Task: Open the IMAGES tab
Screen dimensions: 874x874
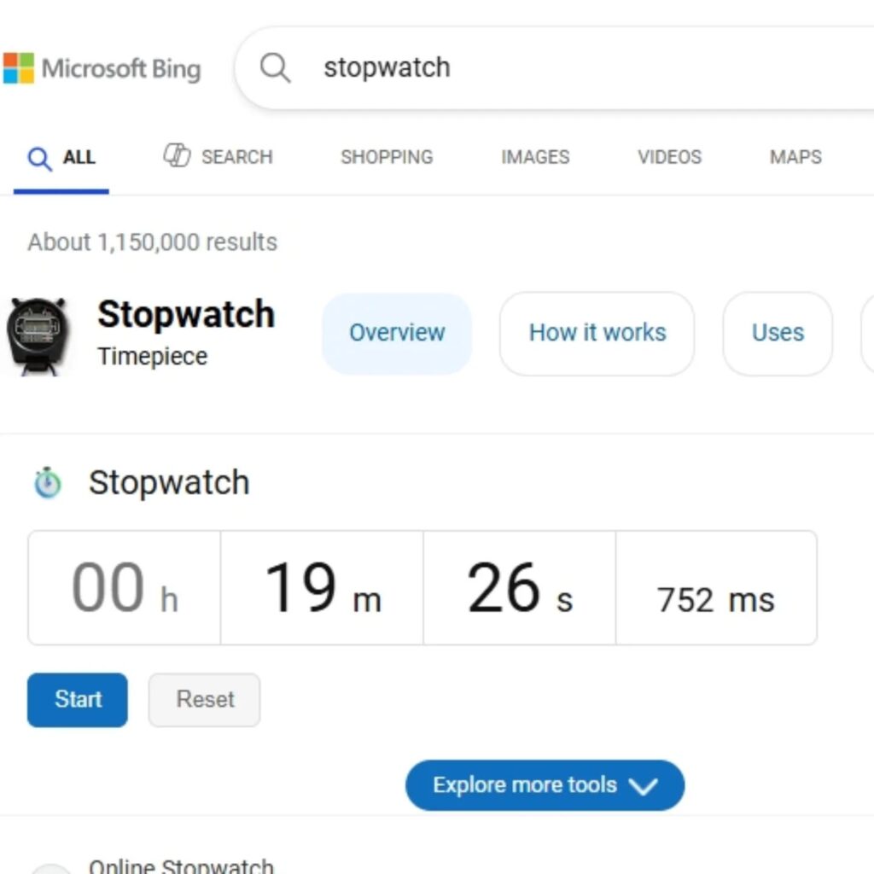Action: click(535, 157)
